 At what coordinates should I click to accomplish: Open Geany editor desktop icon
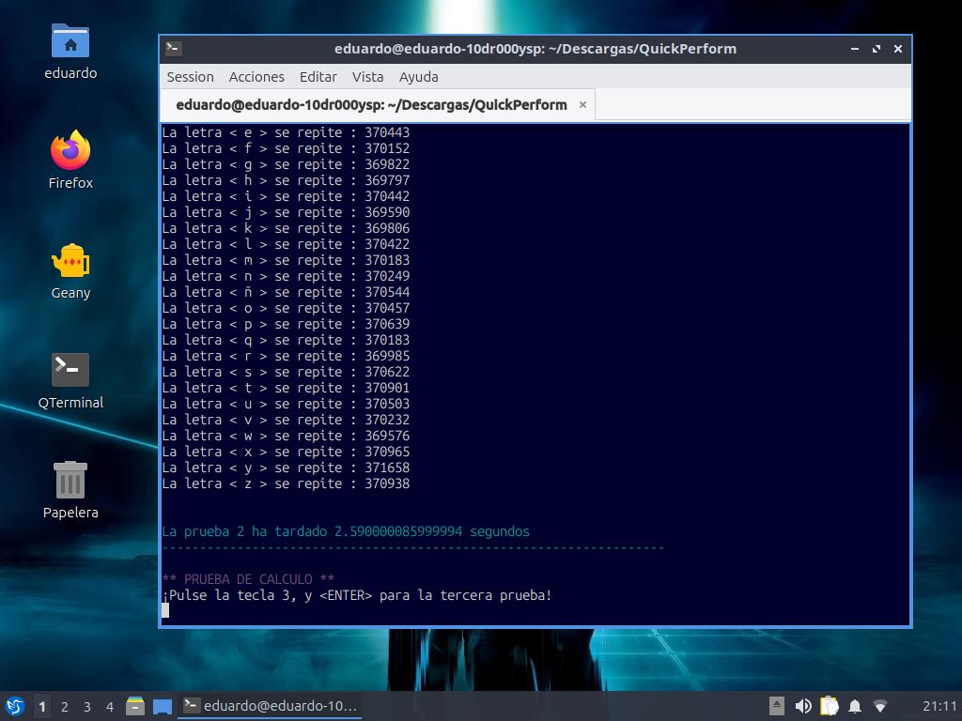(x=70, y=271)
